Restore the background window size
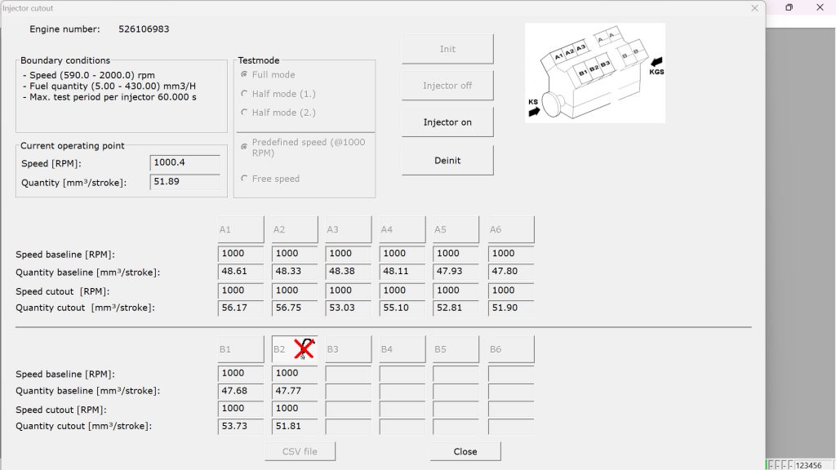The width and height of the screenshot is (836, 470). point(789,7)
